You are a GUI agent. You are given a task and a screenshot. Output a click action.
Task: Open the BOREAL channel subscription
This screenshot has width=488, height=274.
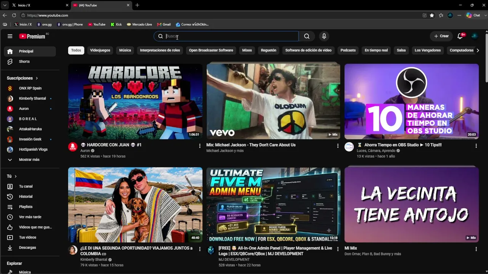point(30,119)
